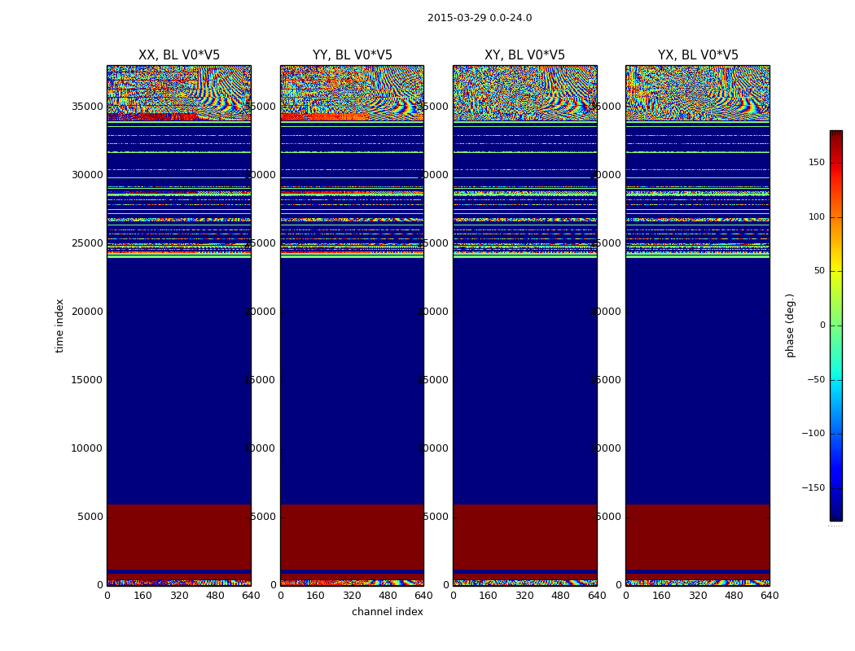Click the 320 tick under the YX panel

click(x=698, y=596)
